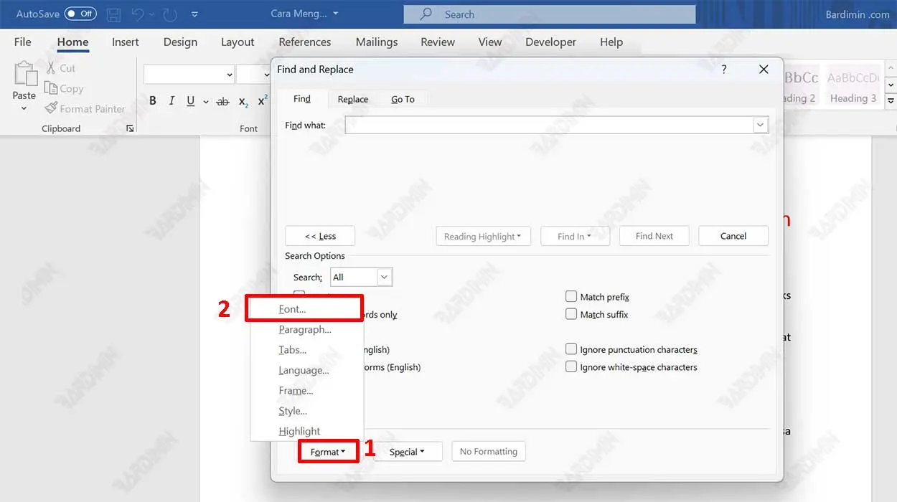Check the Match suffix option
Screen dimensions: 897x502
(571, 314)
